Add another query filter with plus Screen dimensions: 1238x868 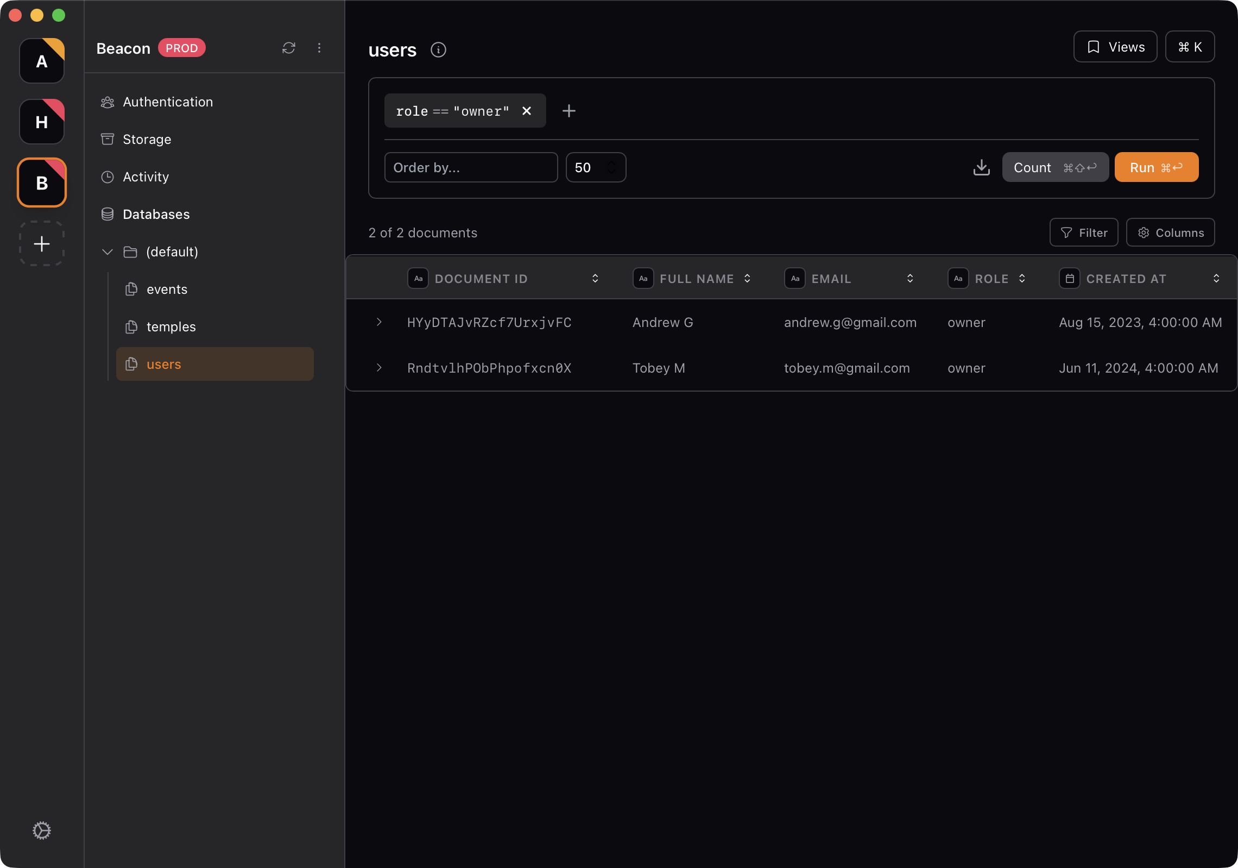(569, 111)
